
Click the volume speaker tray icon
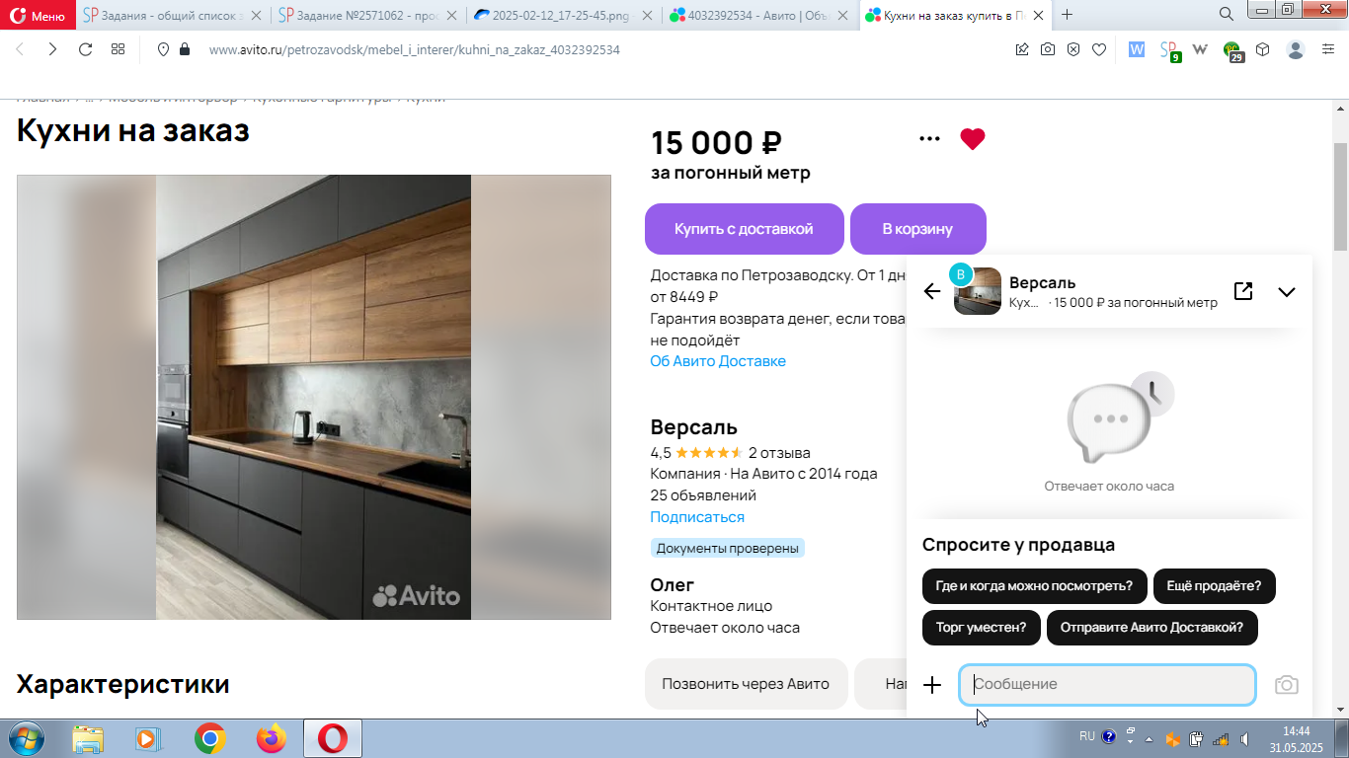pyautogui.click(x=1246, y=738)
